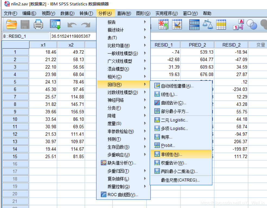
Task: Expand the 描述统计 submenu
Action: [x=123, y=30]
